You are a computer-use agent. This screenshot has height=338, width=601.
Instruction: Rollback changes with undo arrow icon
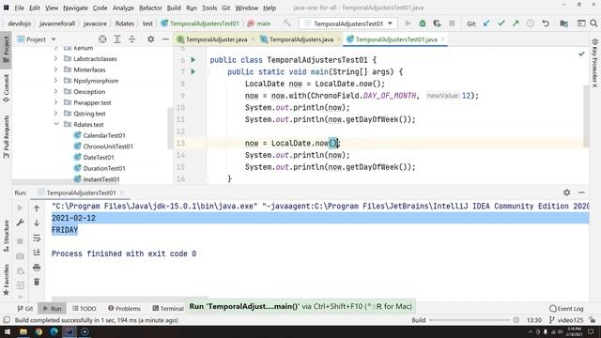pyautogui.click(x=546, y=23)
